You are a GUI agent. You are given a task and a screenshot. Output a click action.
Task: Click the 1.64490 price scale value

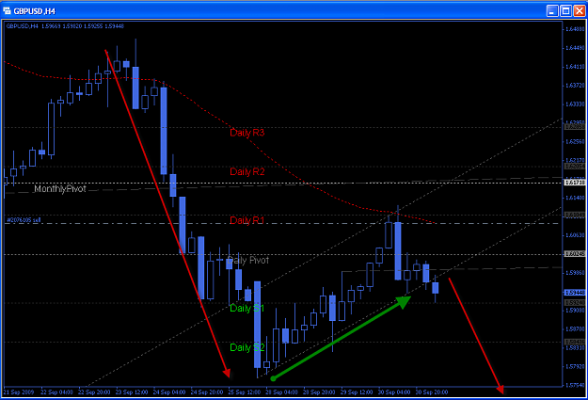575,48
